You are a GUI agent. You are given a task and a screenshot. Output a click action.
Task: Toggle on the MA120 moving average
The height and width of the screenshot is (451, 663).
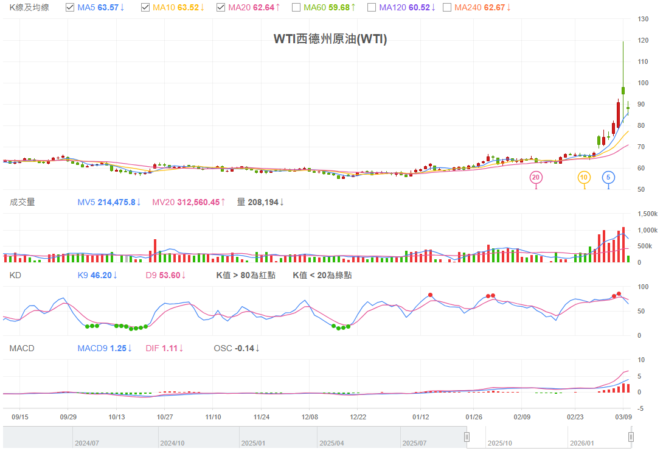tap(372, 7)
